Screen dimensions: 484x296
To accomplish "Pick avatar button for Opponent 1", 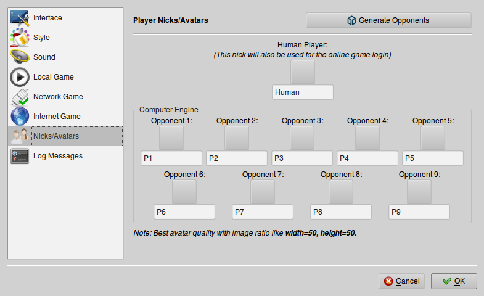I will tap(171, 138).
